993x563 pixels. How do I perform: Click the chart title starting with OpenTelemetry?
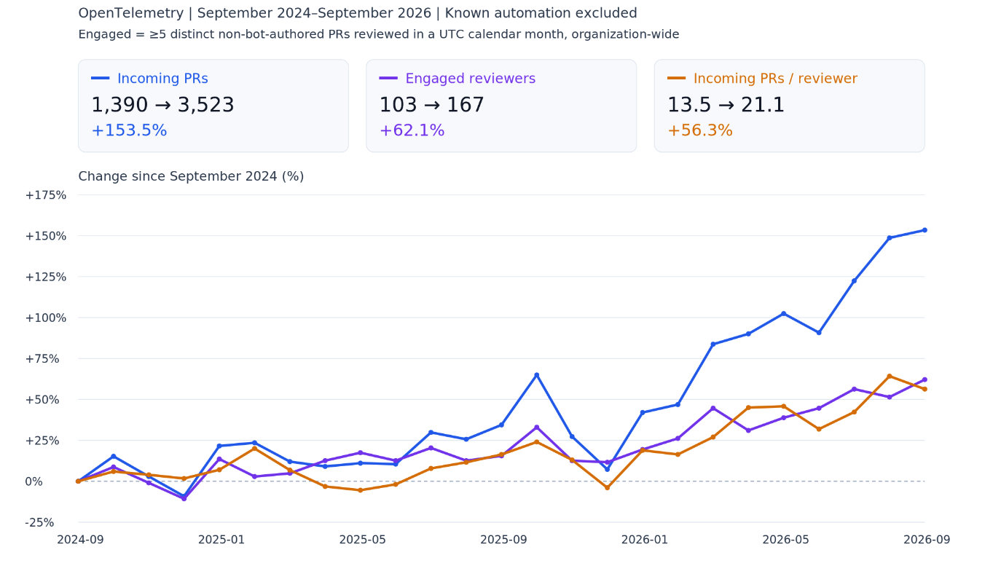click(358, 13)
